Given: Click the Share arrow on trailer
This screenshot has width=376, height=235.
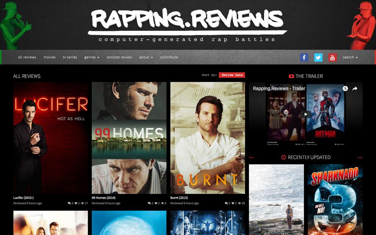Looking at the screenshot, I should (x=355, y=88).
